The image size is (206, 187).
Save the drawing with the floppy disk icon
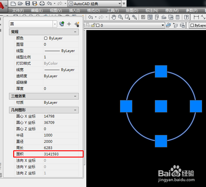[x=28, y=4]
